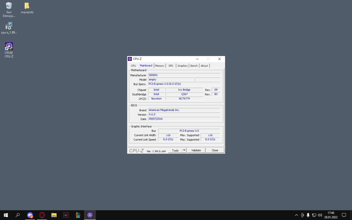Click the American Megatrends Inc. brand value
Screen dimensions: 352x220
(184, 110)
